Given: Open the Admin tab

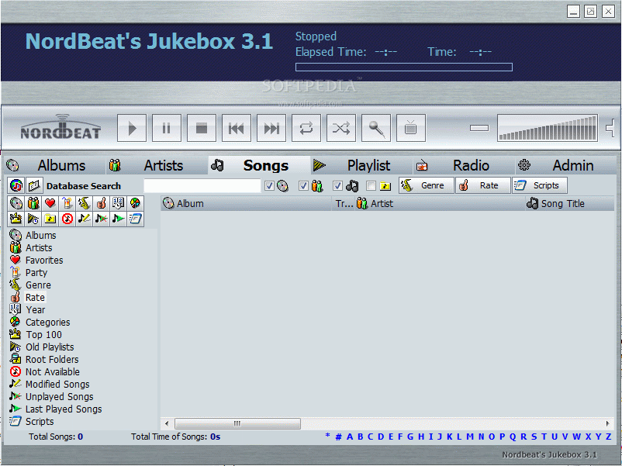Looking at the screenshot, I should [x=565, y=165].
